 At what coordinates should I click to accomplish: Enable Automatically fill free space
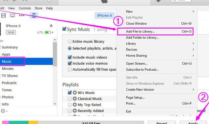pyautogui.click(x=70, y=69)
